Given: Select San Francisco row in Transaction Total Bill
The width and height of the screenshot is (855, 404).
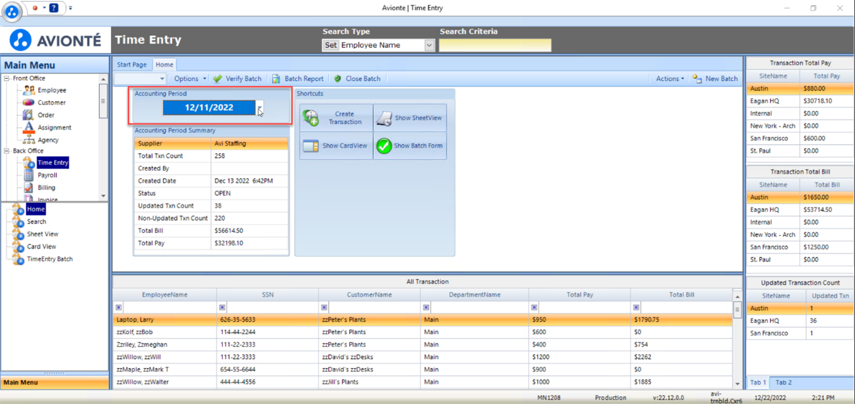Looking at the screenshot, I should click(800, 247).
